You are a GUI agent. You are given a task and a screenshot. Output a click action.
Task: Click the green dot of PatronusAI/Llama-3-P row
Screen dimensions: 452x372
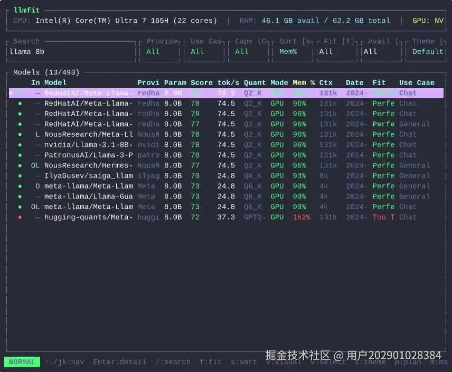pyautogui.click(x=20, y=155)
